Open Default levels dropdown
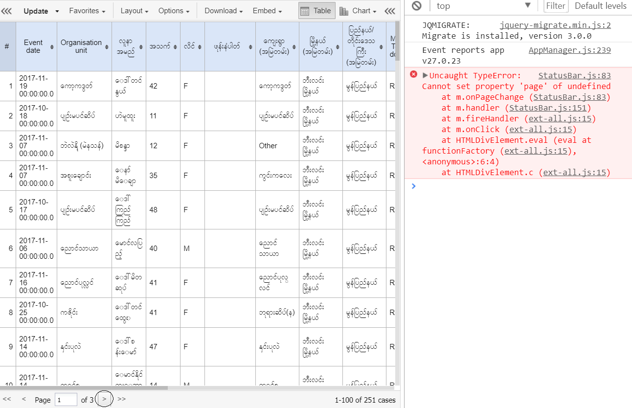632x408 pixels. 600,6
